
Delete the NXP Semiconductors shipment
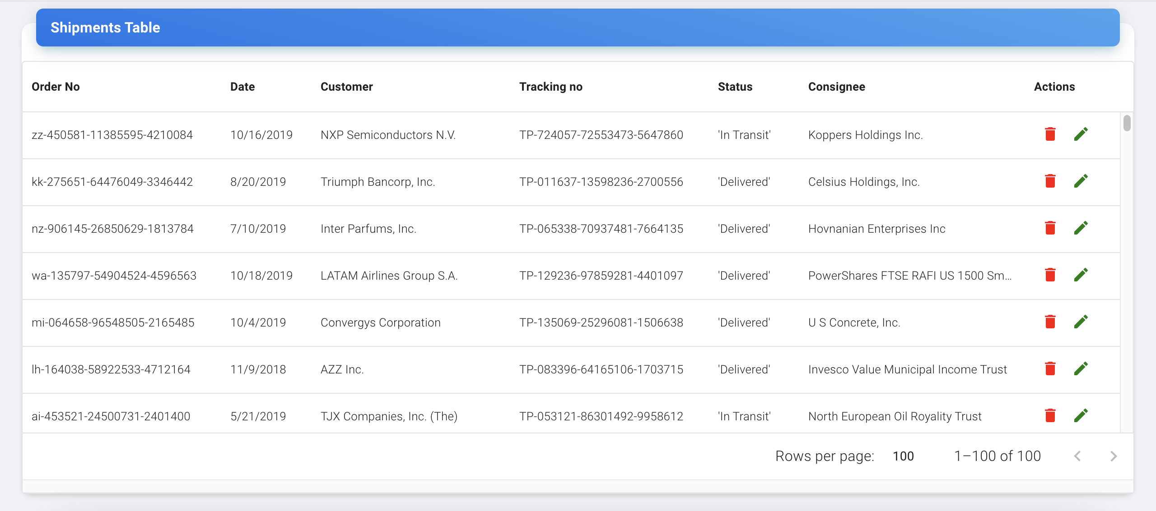pyautogui.click(x=1050, y=134)
